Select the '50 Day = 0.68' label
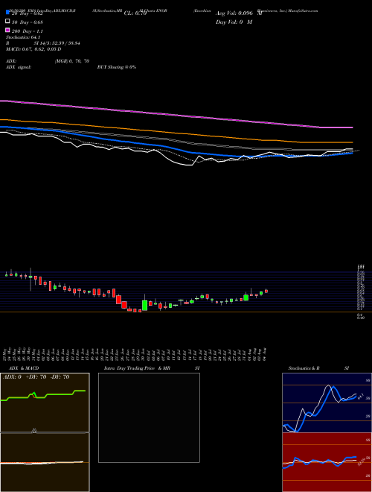 click(27, 22)
